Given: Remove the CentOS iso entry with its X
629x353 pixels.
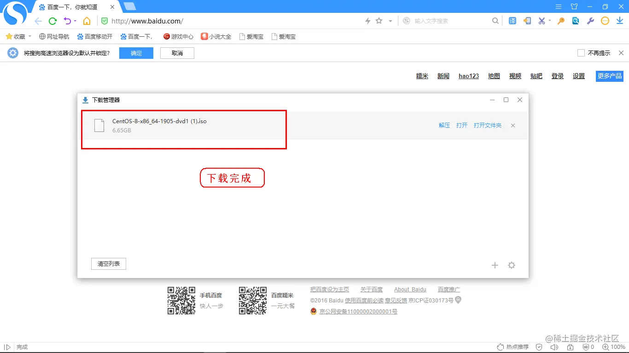Looking at the screenshot, I should tap(513, 125).
